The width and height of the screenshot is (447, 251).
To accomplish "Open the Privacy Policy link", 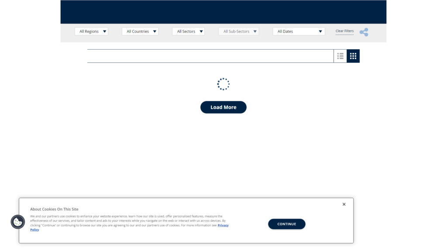I will [x=223, y=225].
